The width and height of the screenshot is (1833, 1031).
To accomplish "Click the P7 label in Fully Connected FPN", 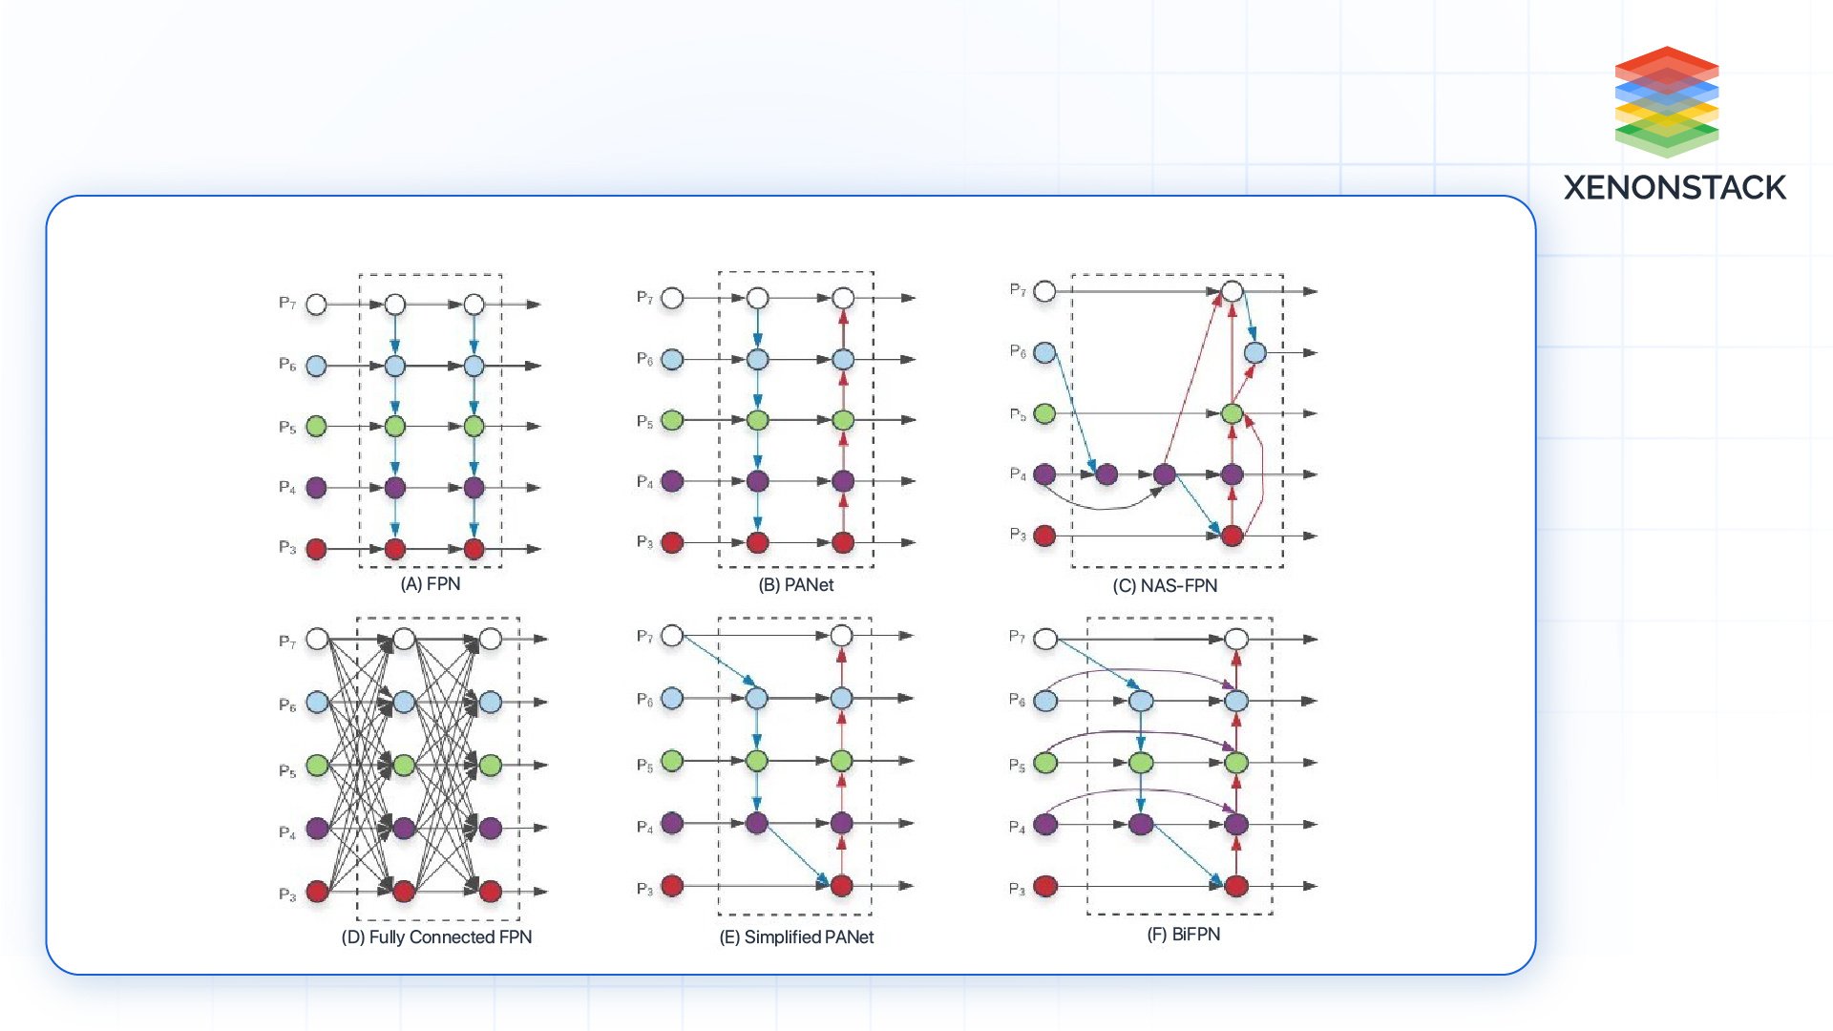I will [287, 642].
